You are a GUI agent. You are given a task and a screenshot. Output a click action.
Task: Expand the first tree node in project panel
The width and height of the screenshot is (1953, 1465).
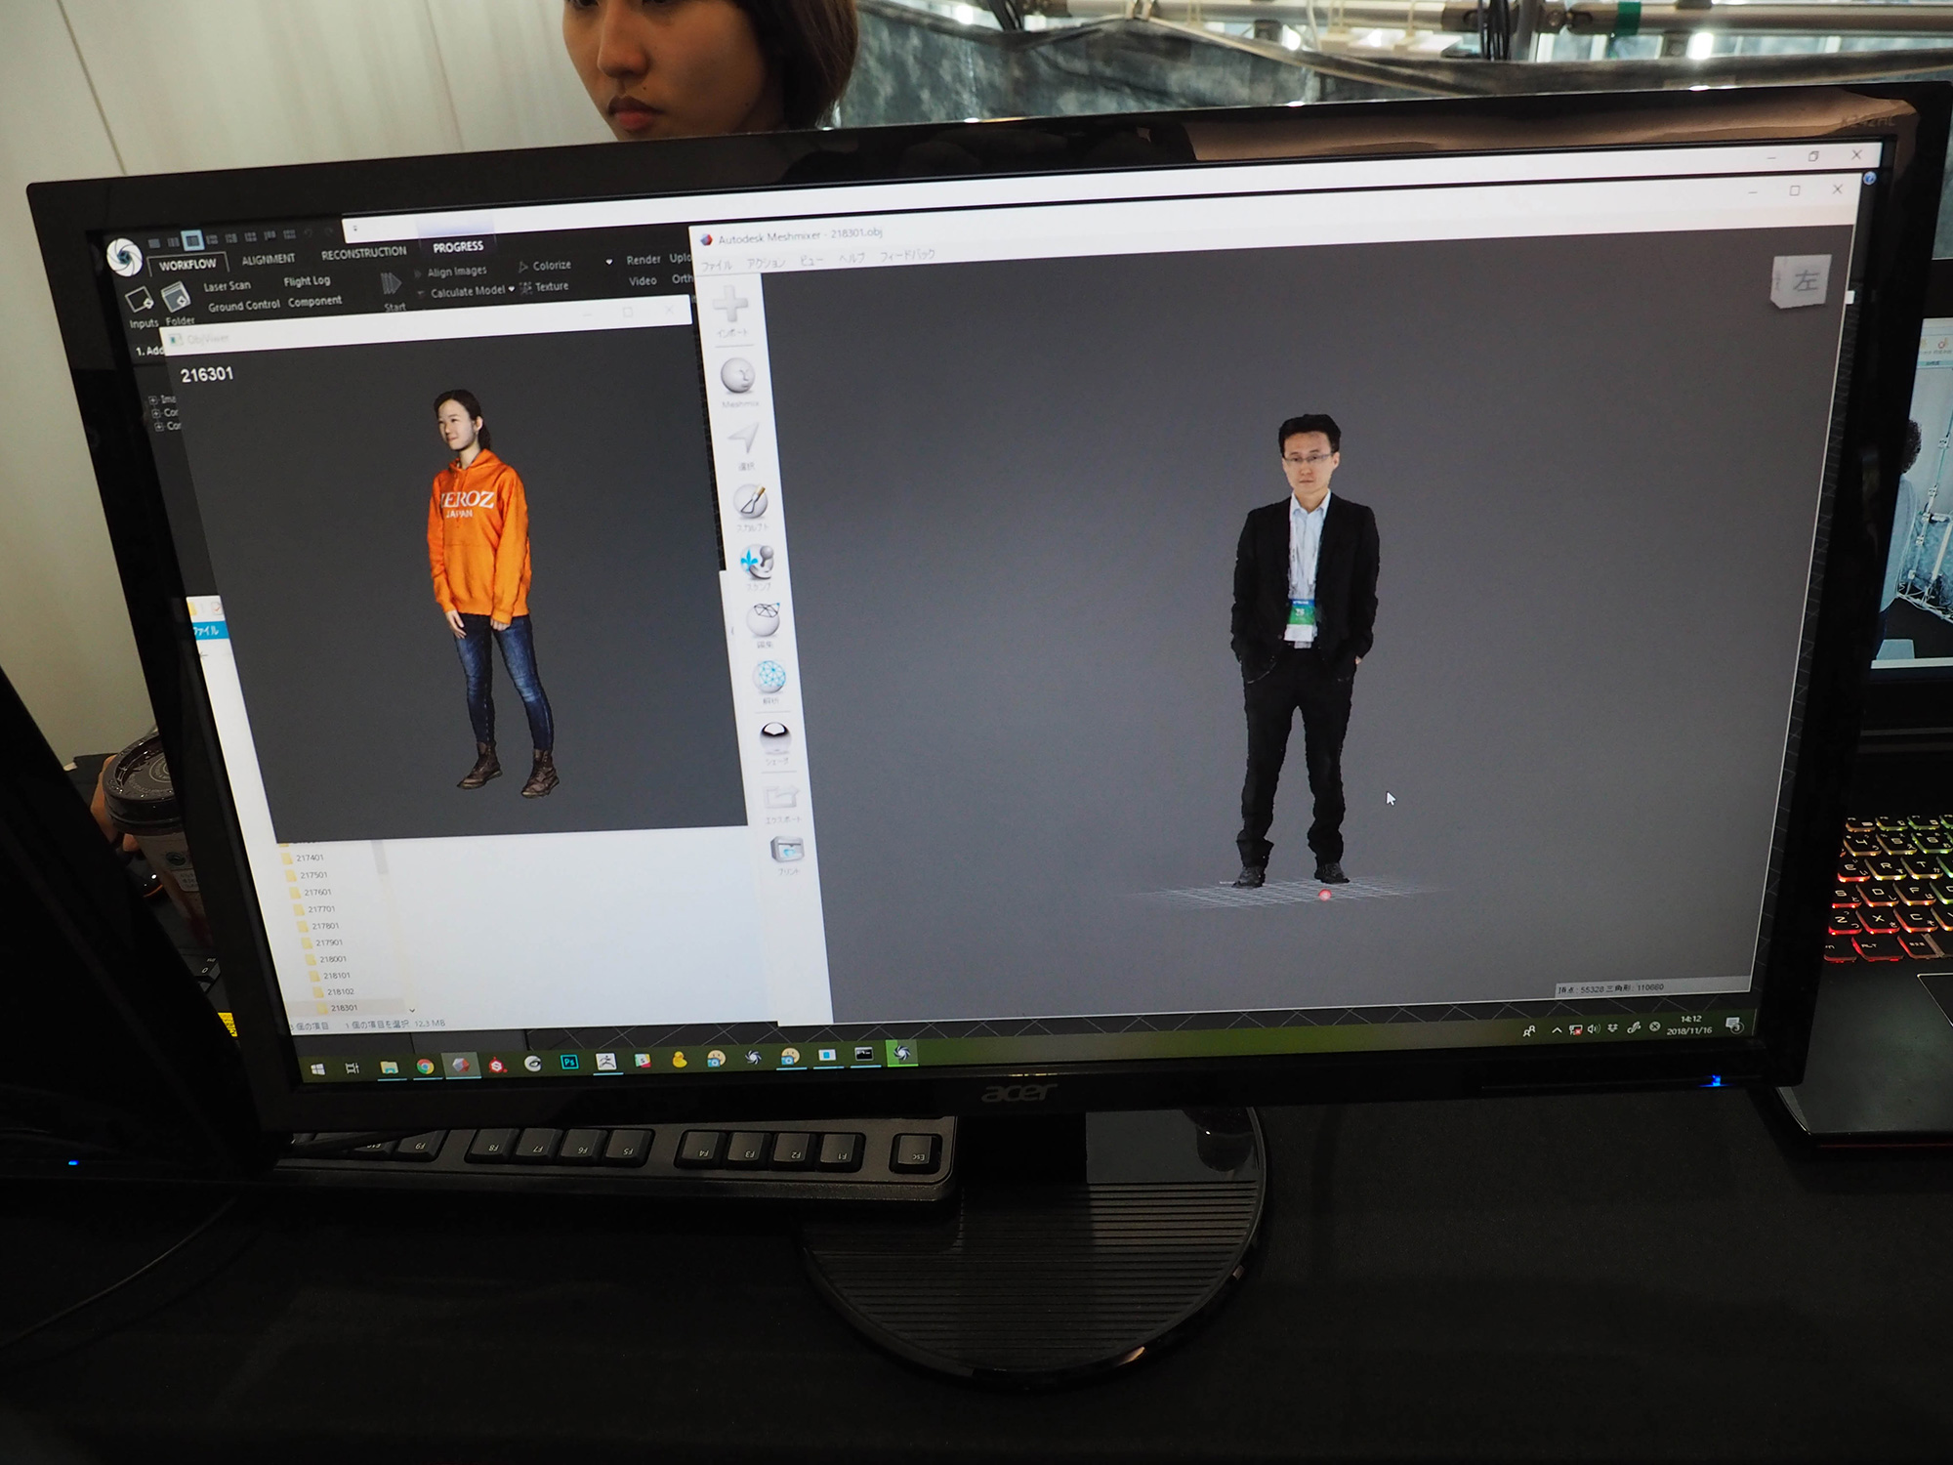[x=153, y=399]
